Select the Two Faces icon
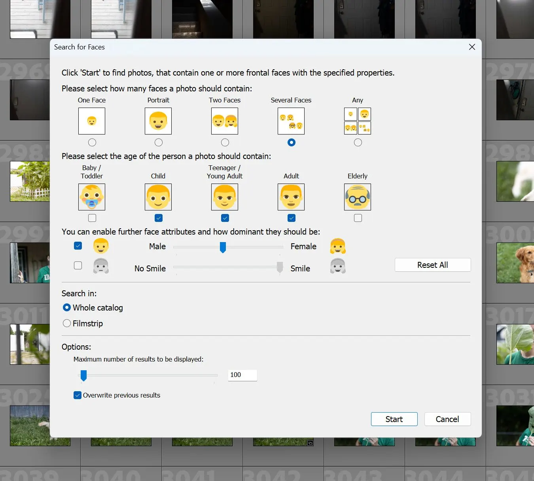The width and height of the screenshot is (534, 481). (224, 121)
